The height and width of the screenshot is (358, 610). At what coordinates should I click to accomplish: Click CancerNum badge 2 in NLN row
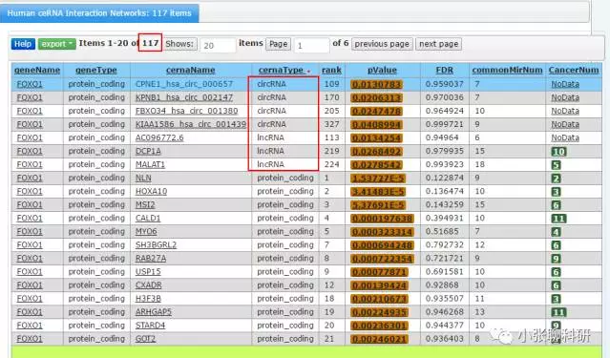(x=557, y=179)
